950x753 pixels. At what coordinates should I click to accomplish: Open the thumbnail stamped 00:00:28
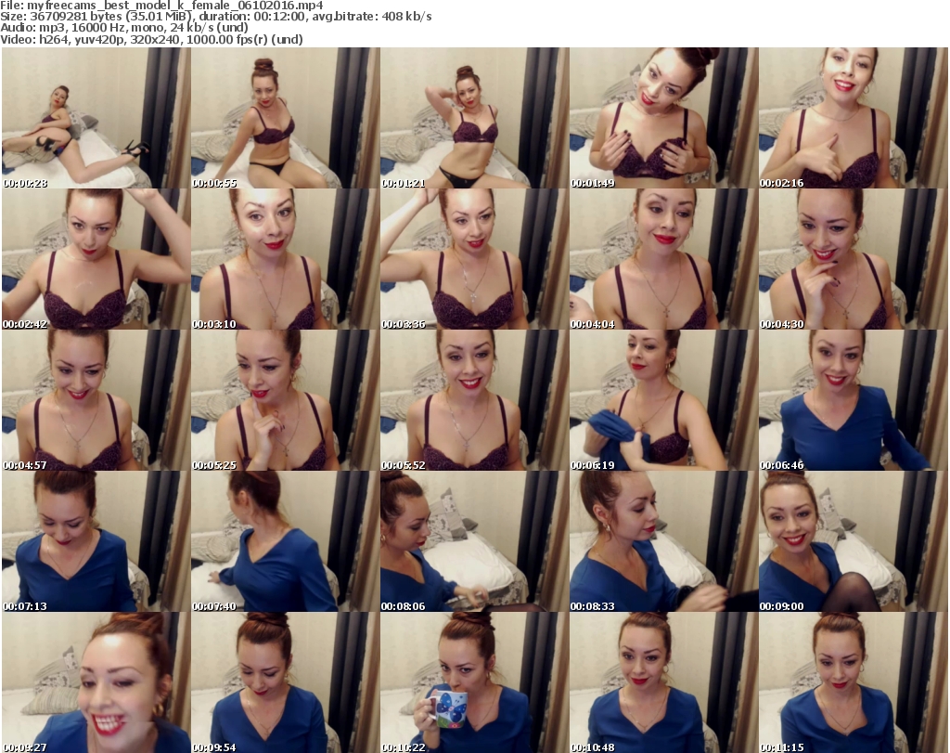96,118
